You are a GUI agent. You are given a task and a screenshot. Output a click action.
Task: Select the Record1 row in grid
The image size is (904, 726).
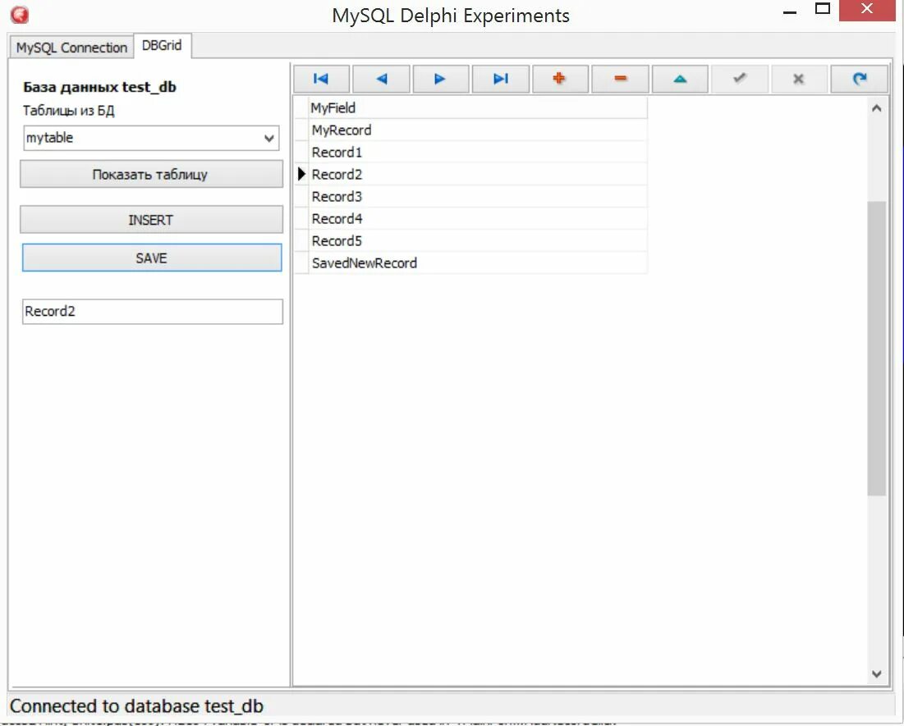click(x=477, y=152)
